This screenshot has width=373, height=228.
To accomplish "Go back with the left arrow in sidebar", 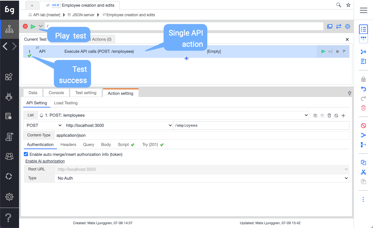I will pyautogui.click(x=5, y=46).
